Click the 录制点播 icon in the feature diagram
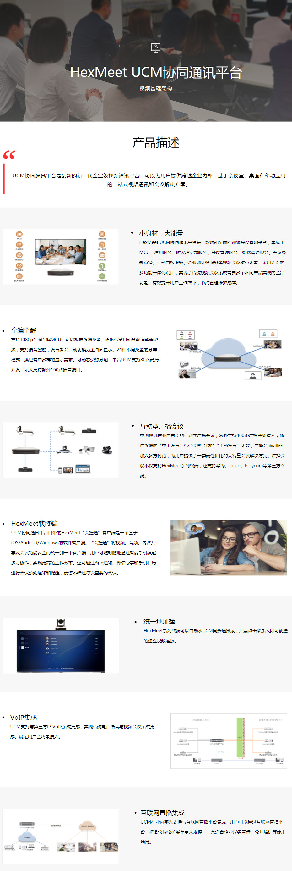Screen dimensions: 292x871 tap(102, 234)
